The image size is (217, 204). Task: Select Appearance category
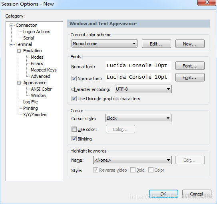pos(35,83)
